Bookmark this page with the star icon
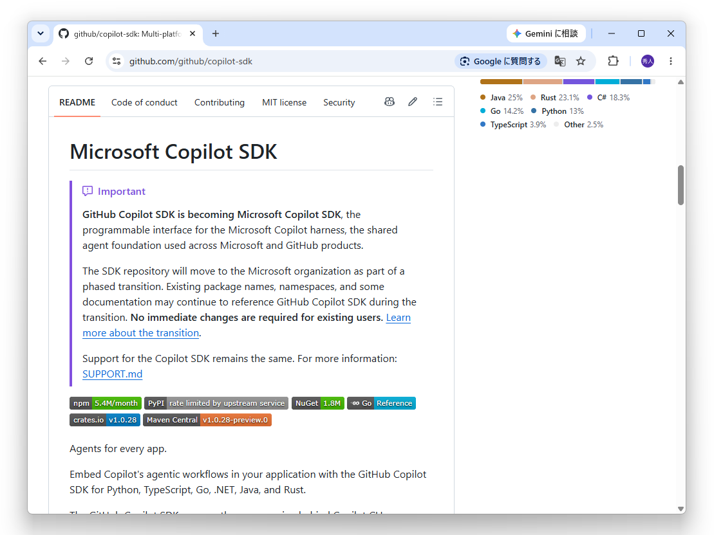Viewport: 714px width, 535px height. (x=581, y=61)
